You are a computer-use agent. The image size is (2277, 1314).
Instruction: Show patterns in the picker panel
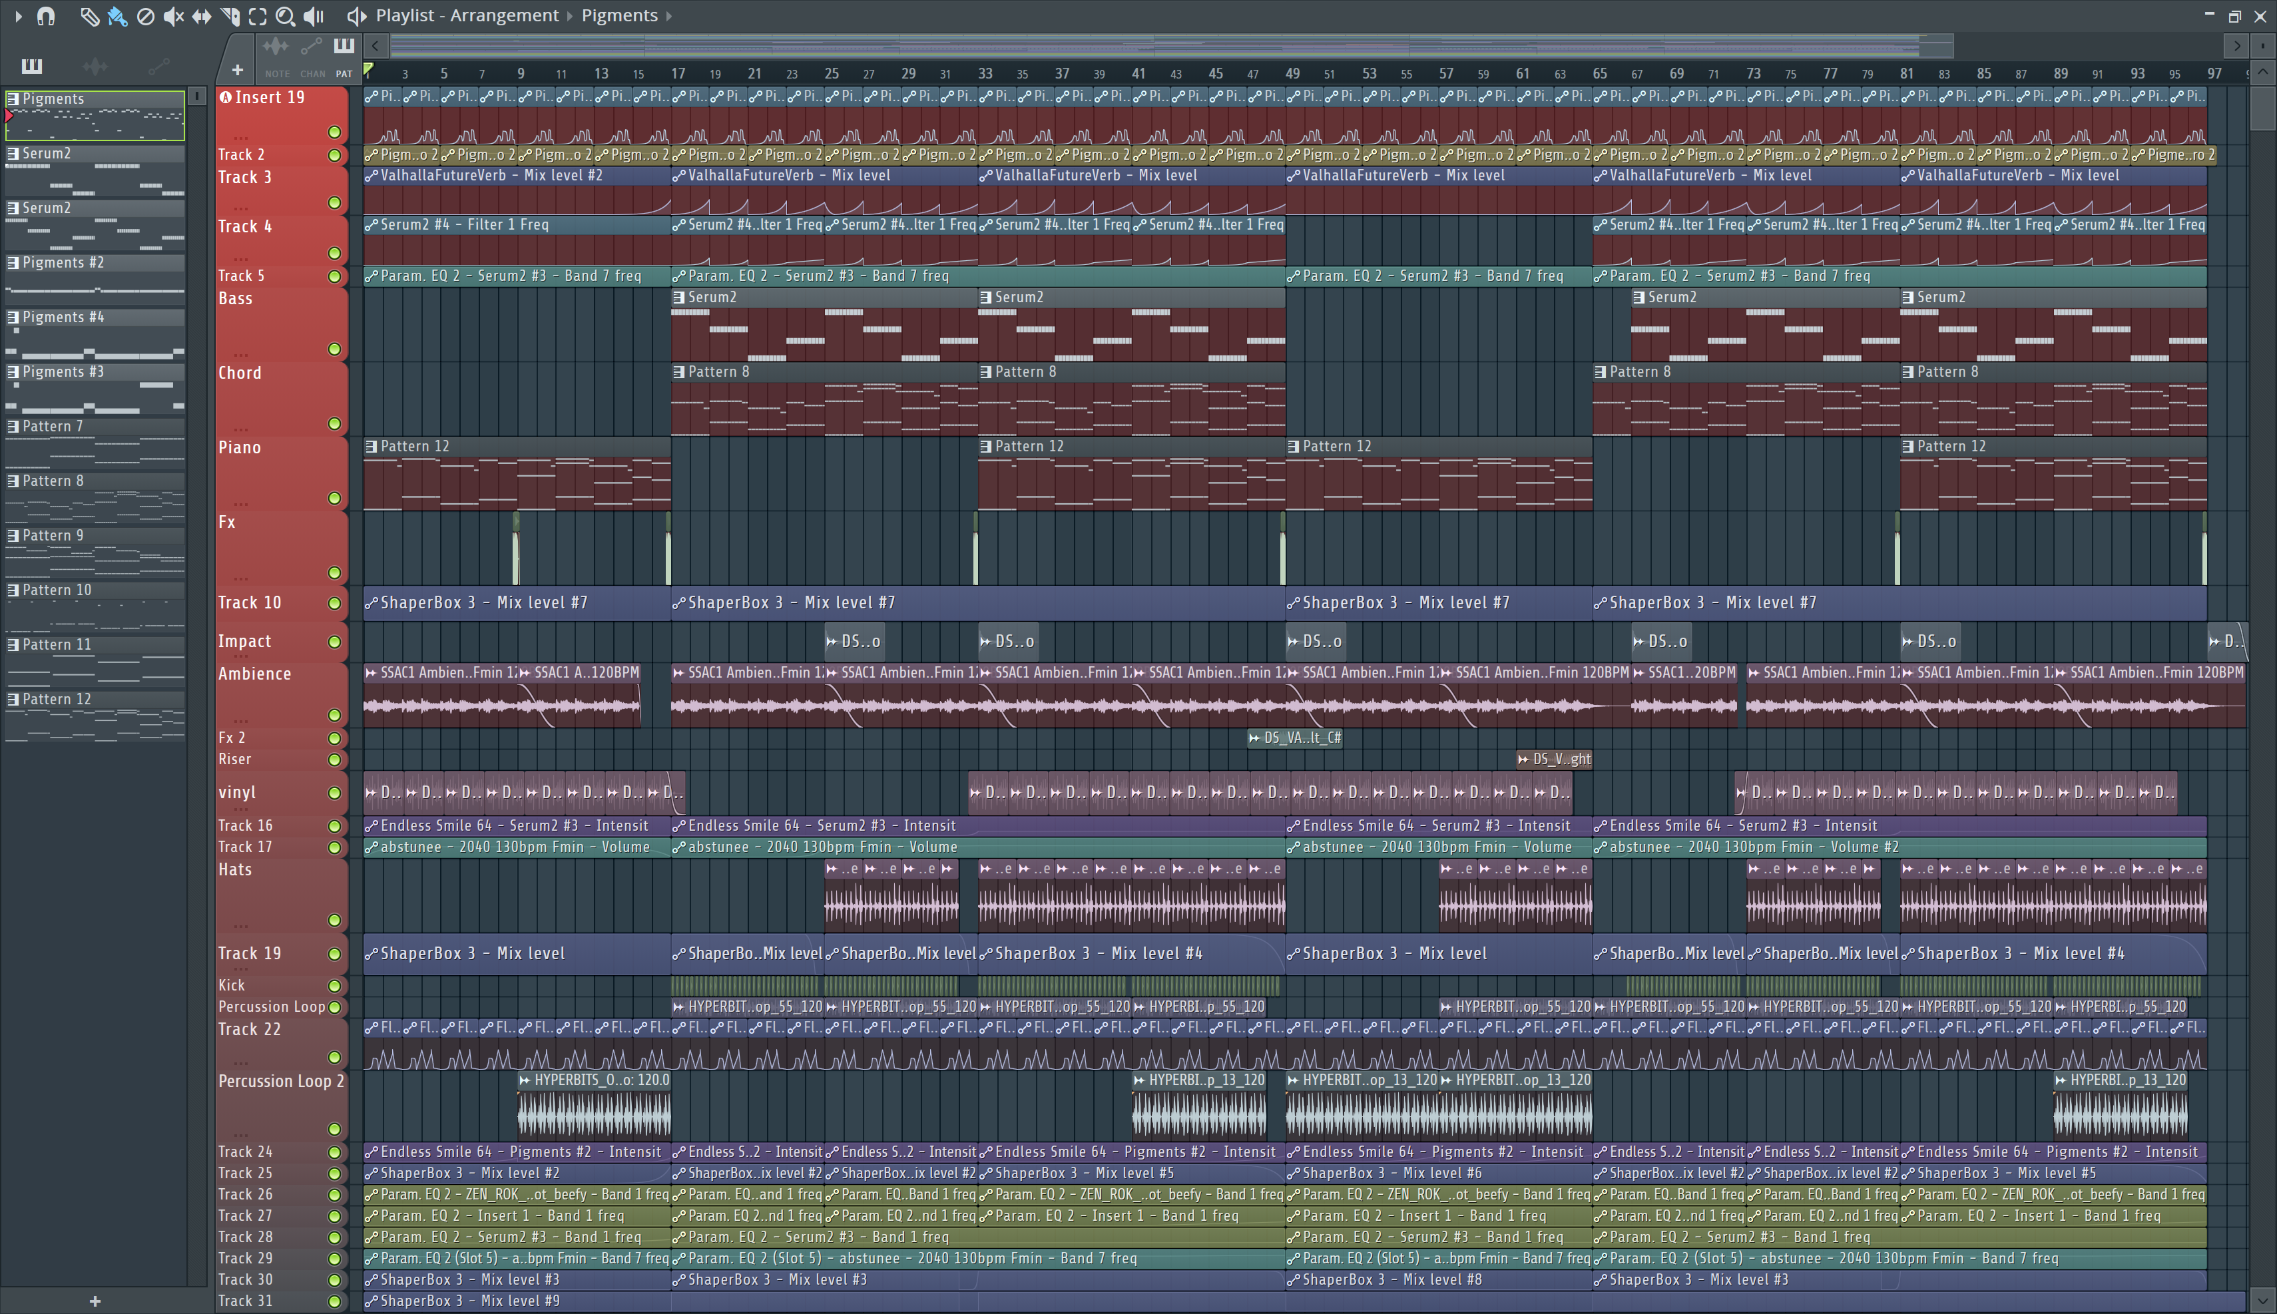[x=31, y=66]
